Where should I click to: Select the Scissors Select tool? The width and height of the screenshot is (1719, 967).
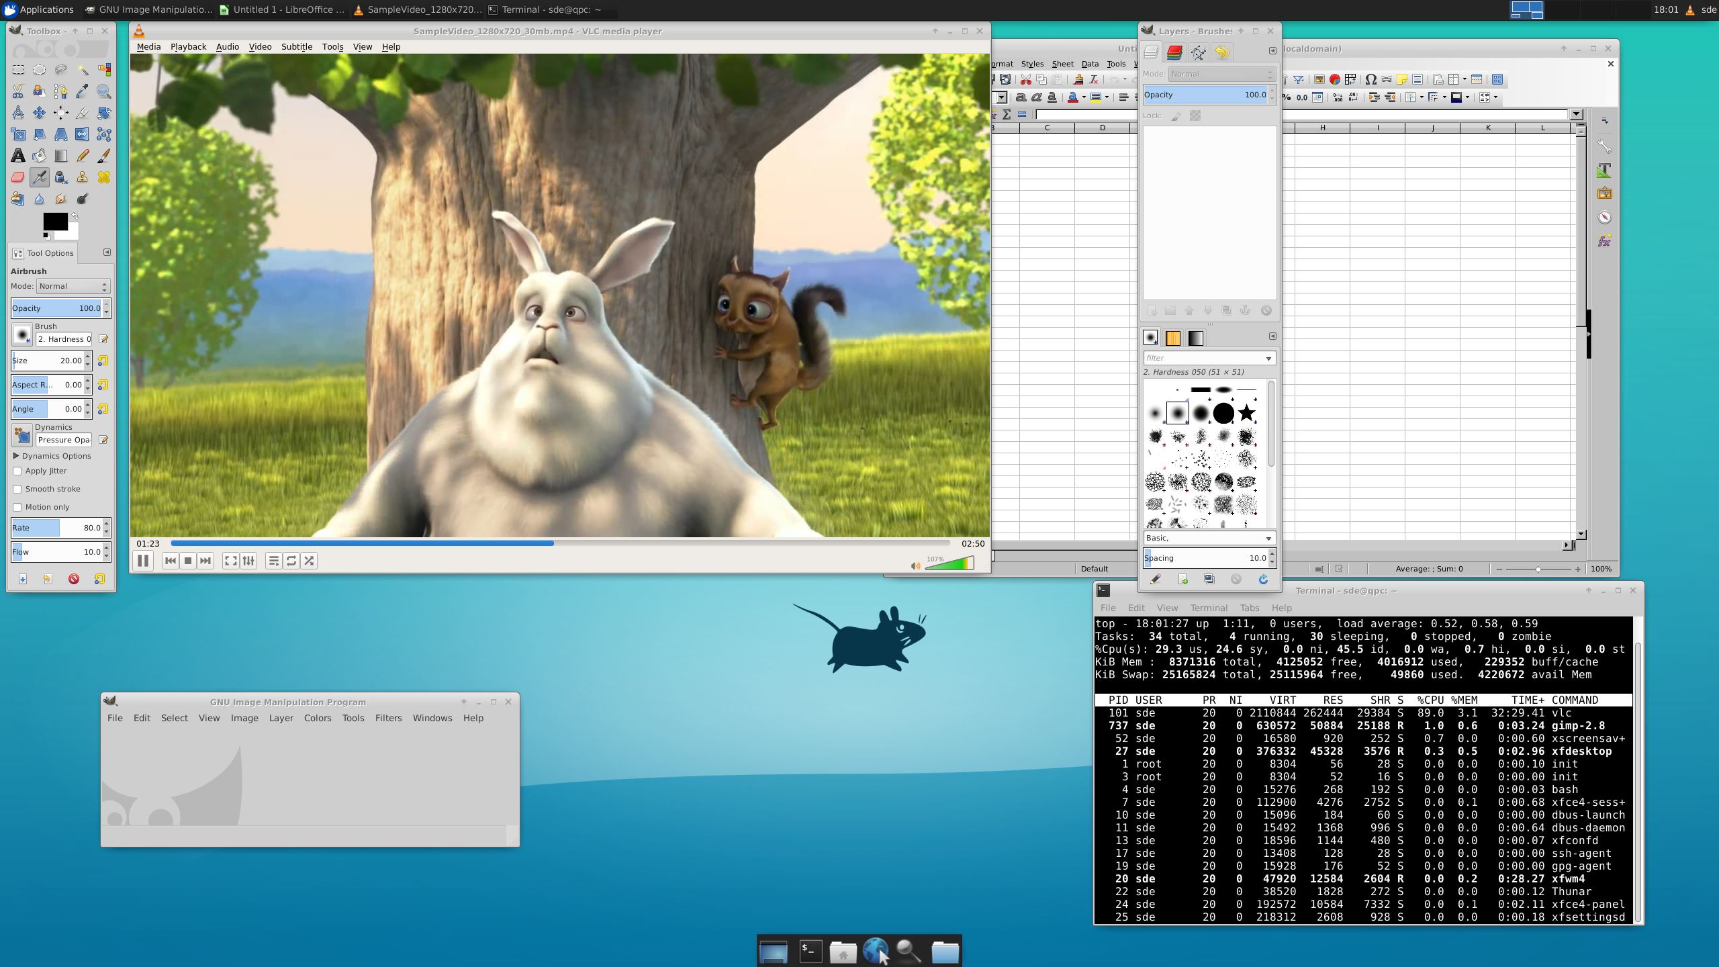tap(18, 91)
